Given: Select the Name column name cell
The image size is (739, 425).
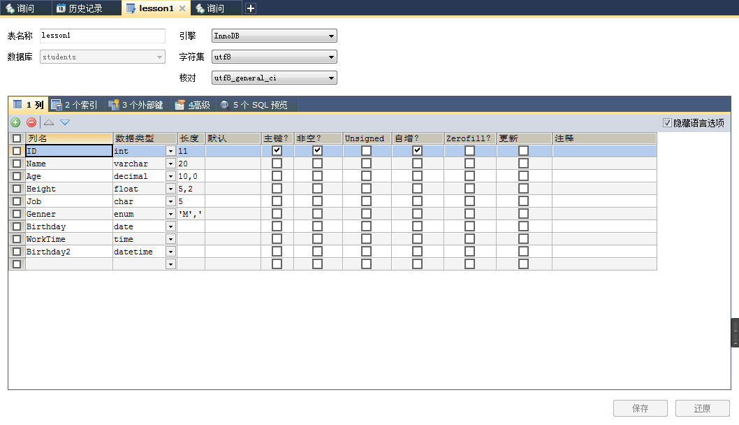Looking at the screenshot, I should 69,164.
